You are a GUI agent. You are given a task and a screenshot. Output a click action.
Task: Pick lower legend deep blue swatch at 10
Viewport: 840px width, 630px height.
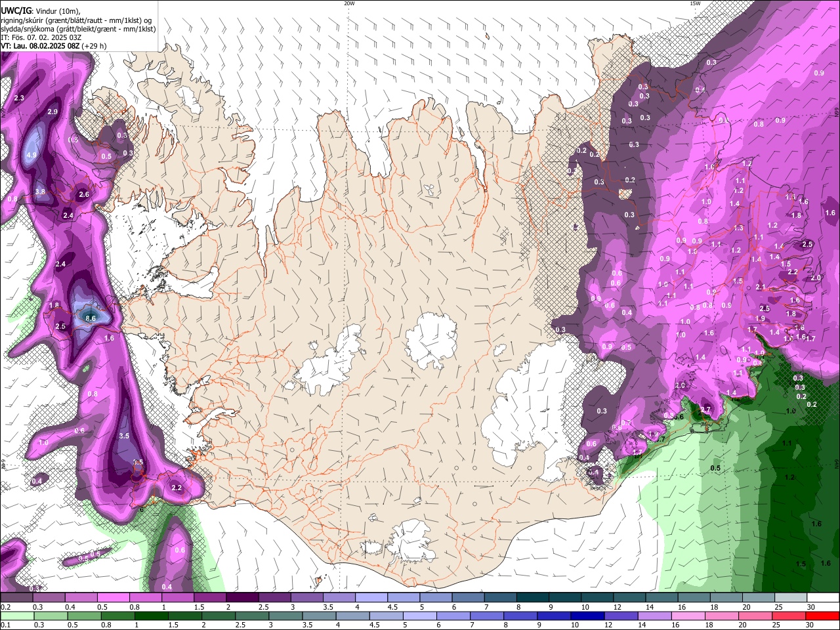pos(587,616)
